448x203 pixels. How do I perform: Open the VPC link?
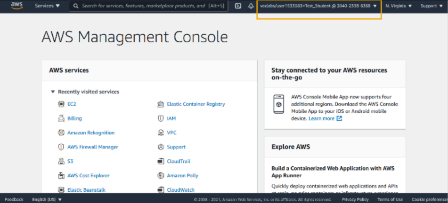click(172, 133)
